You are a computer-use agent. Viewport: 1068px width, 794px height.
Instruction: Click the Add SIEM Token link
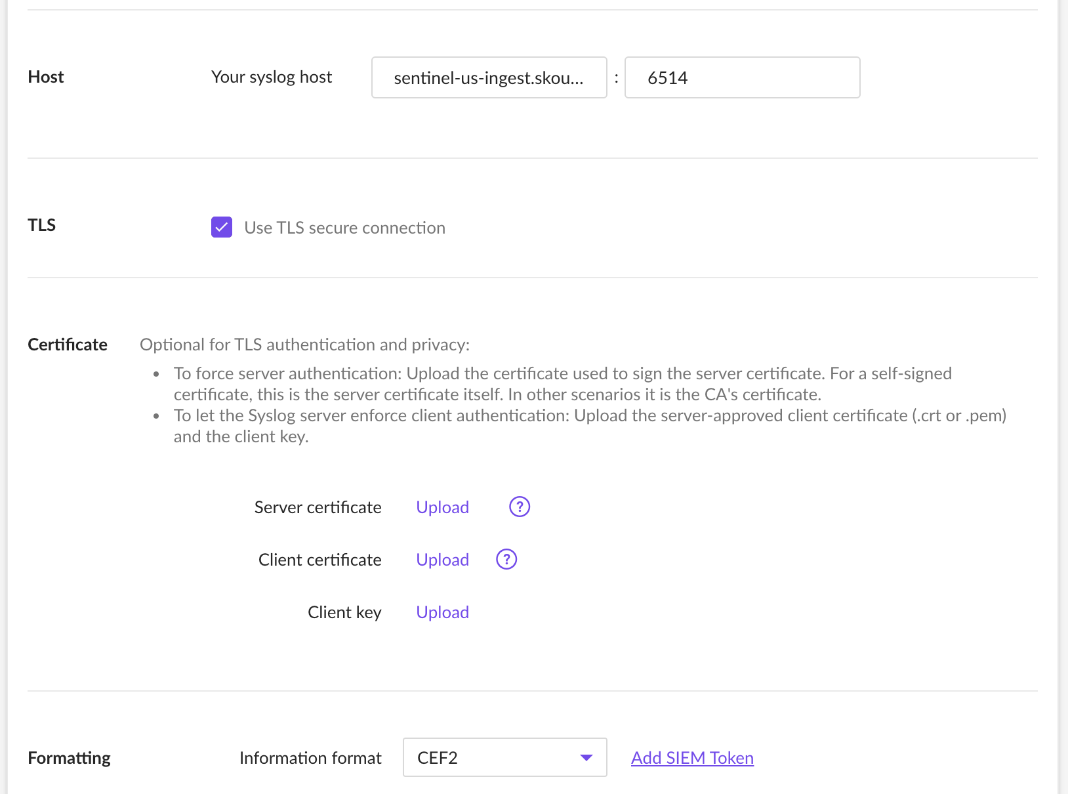(692, 758)
